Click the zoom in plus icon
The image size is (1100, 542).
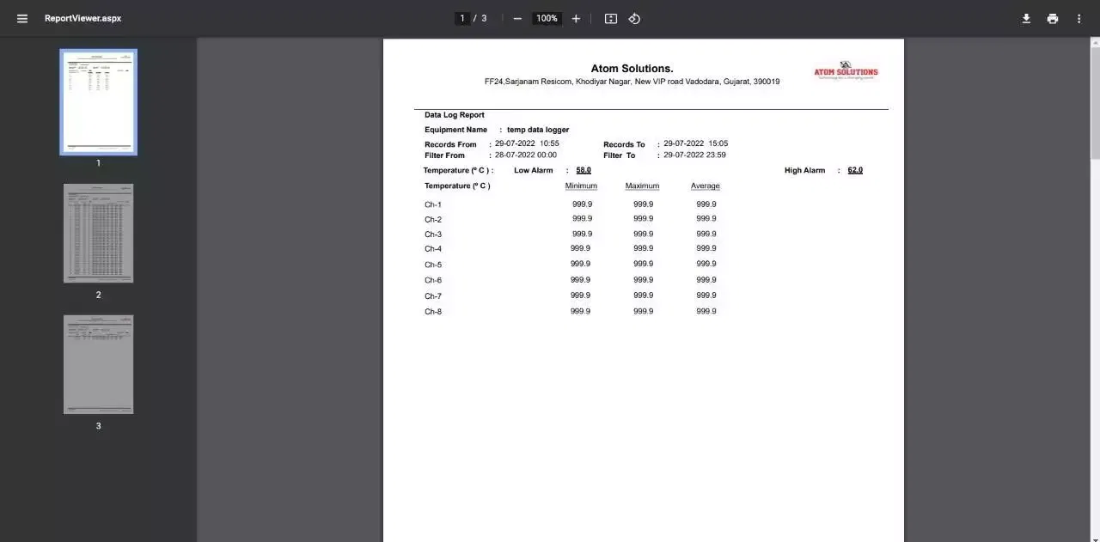576,18
